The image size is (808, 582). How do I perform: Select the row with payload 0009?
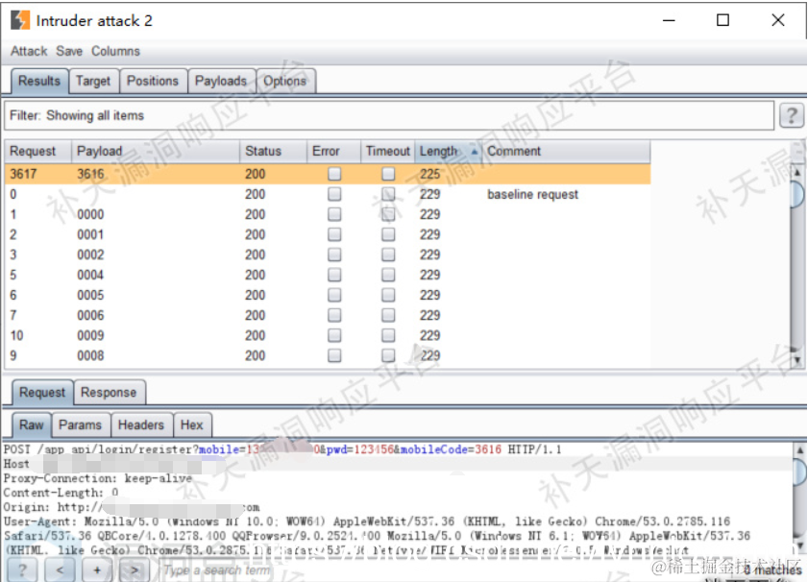(328, 335)
